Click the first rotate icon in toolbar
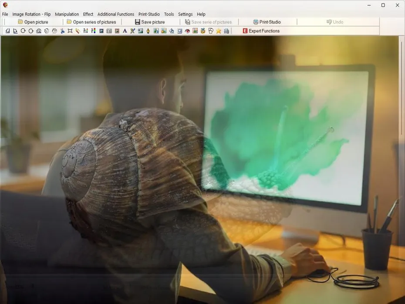This screenshot has height=304, width=405. pos(7,31)
